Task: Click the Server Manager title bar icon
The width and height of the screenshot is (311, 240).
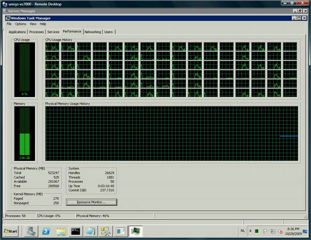Action: click(x=5, y=11)
